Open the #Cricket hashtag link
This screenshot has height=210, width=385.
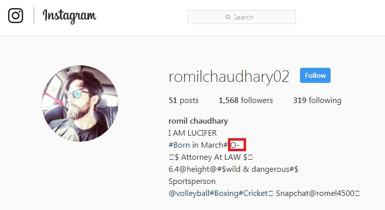point(253,193)
